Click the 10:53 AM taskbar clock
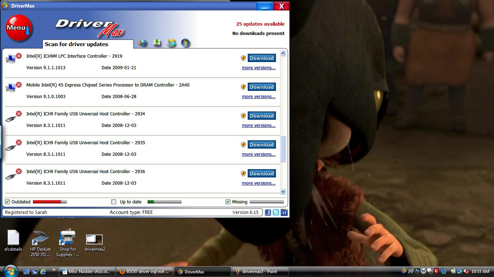Image resolution: width=494 pixels, height=277 pixels. [480, 271]
